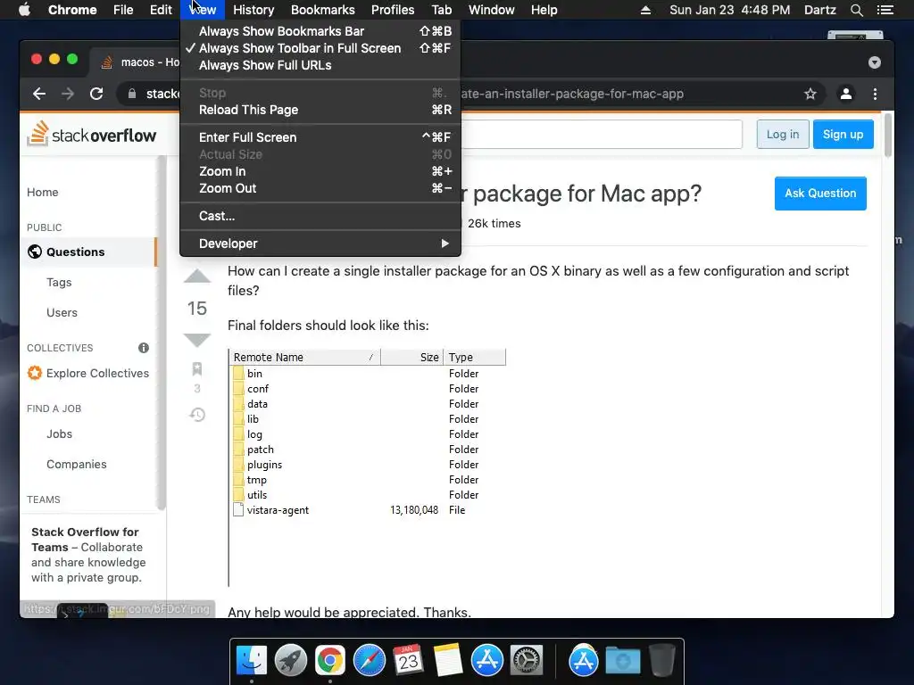Image resolution: width=914 pixels, height=685 pixels.
Task: Click the folder listing screenshot image
Action: (367, 467)
